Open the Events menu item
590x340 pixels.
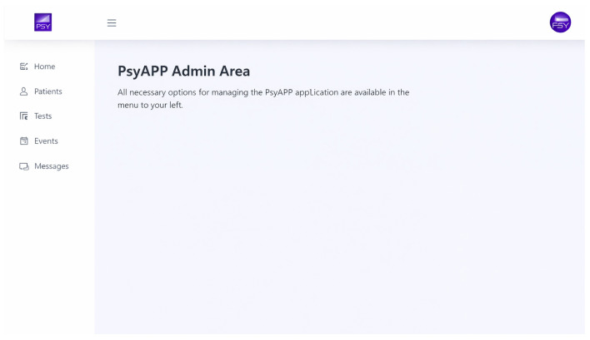pyautogui.click(x=46, y=141)
